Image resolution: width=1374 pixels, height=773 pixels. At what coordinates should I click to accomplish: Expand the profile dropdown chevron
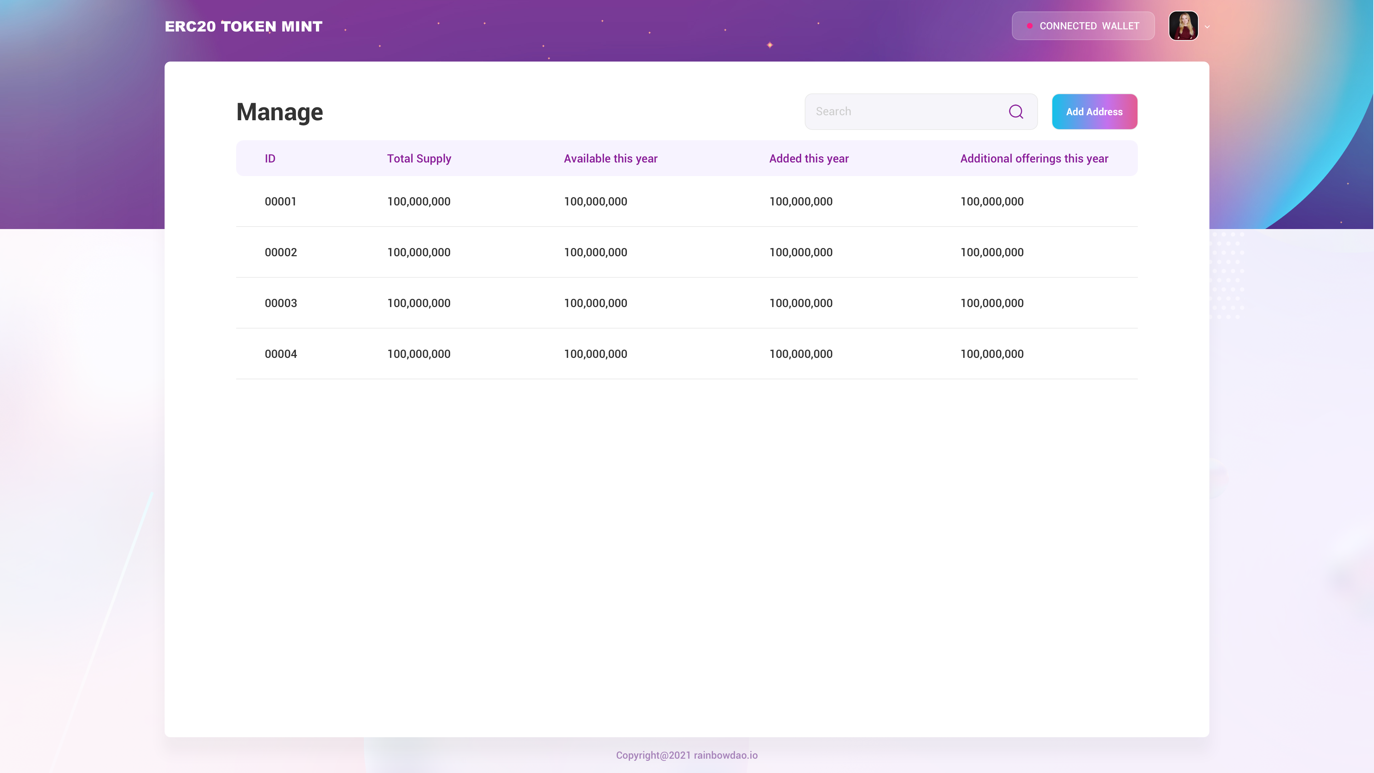pos(1207,27)
